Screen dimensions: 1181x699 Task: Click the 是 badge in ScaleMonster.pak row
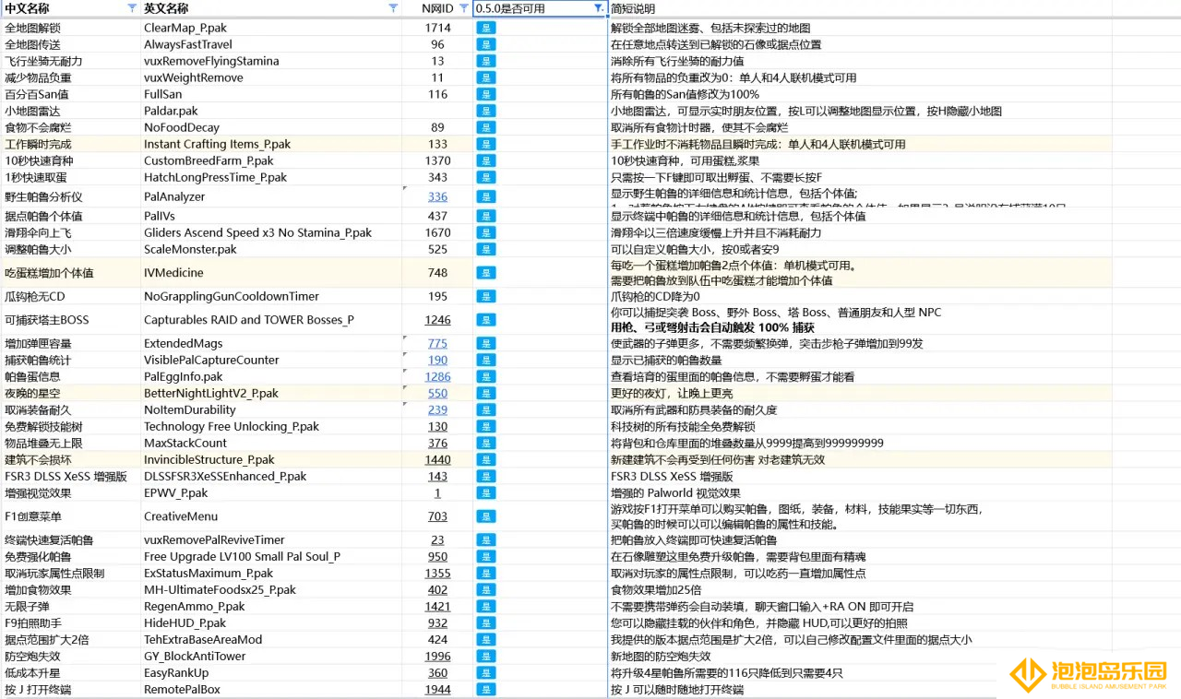486,249
